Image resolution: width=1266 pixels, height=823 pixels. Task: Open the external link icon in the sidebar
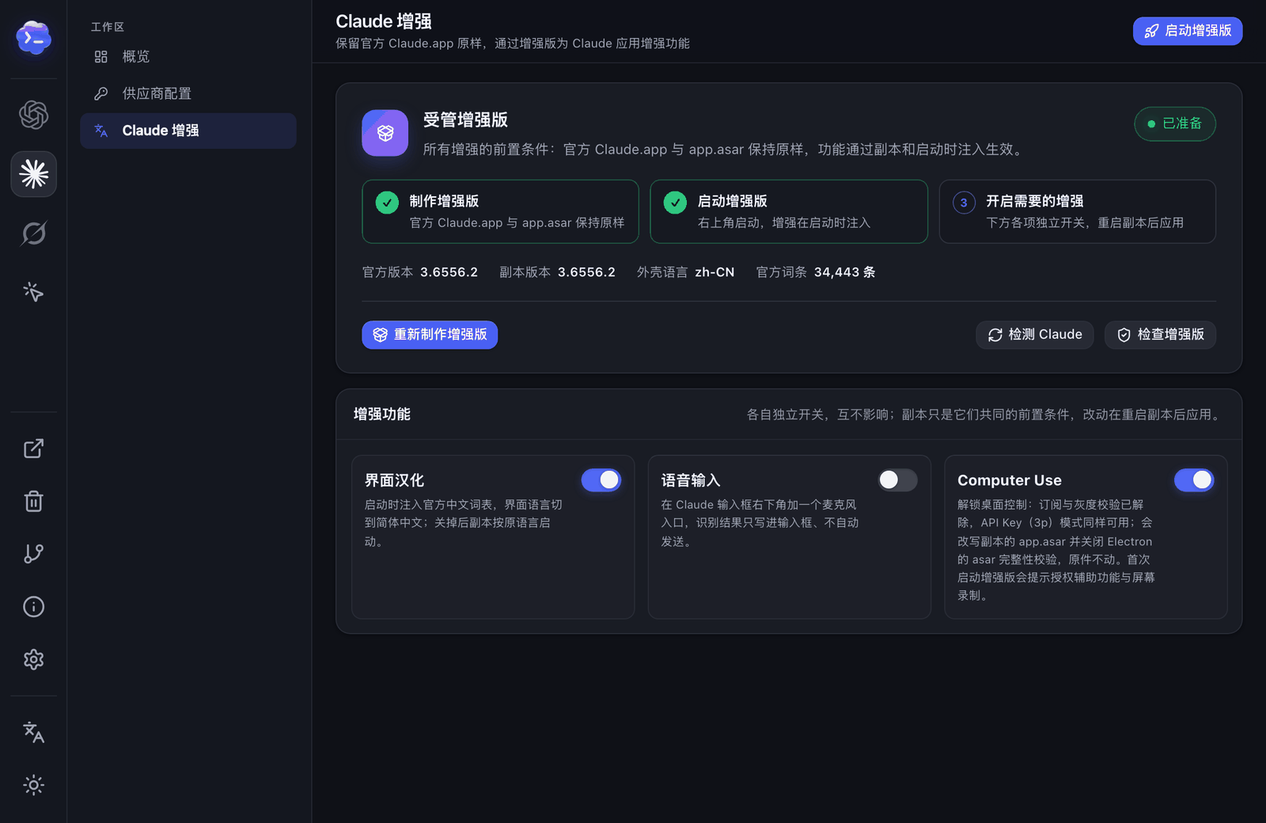(33, 449)
